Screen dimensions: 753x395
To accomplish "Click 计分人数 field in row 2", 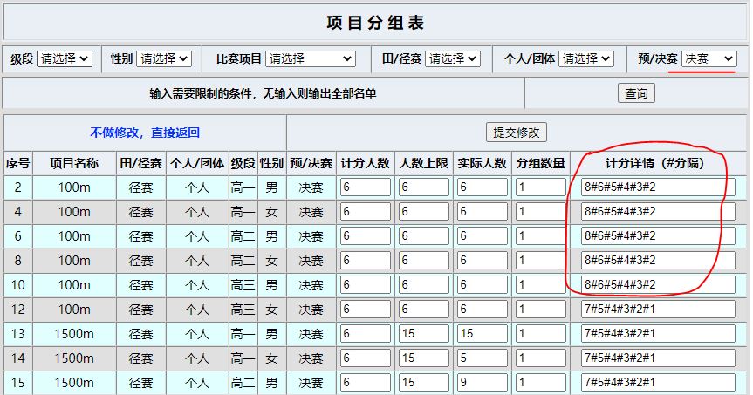I will [x=366, y=187].
